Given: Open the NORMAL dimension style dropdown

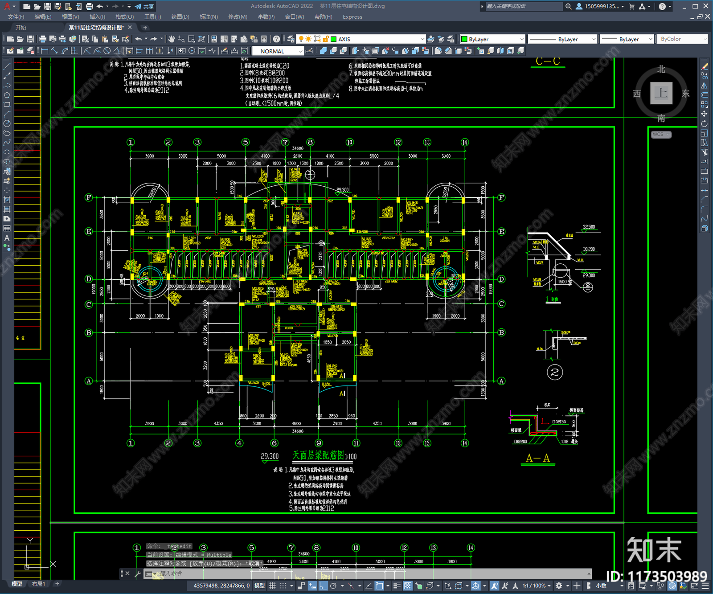Looking at the screenshot, I should [x=278, y=51].
